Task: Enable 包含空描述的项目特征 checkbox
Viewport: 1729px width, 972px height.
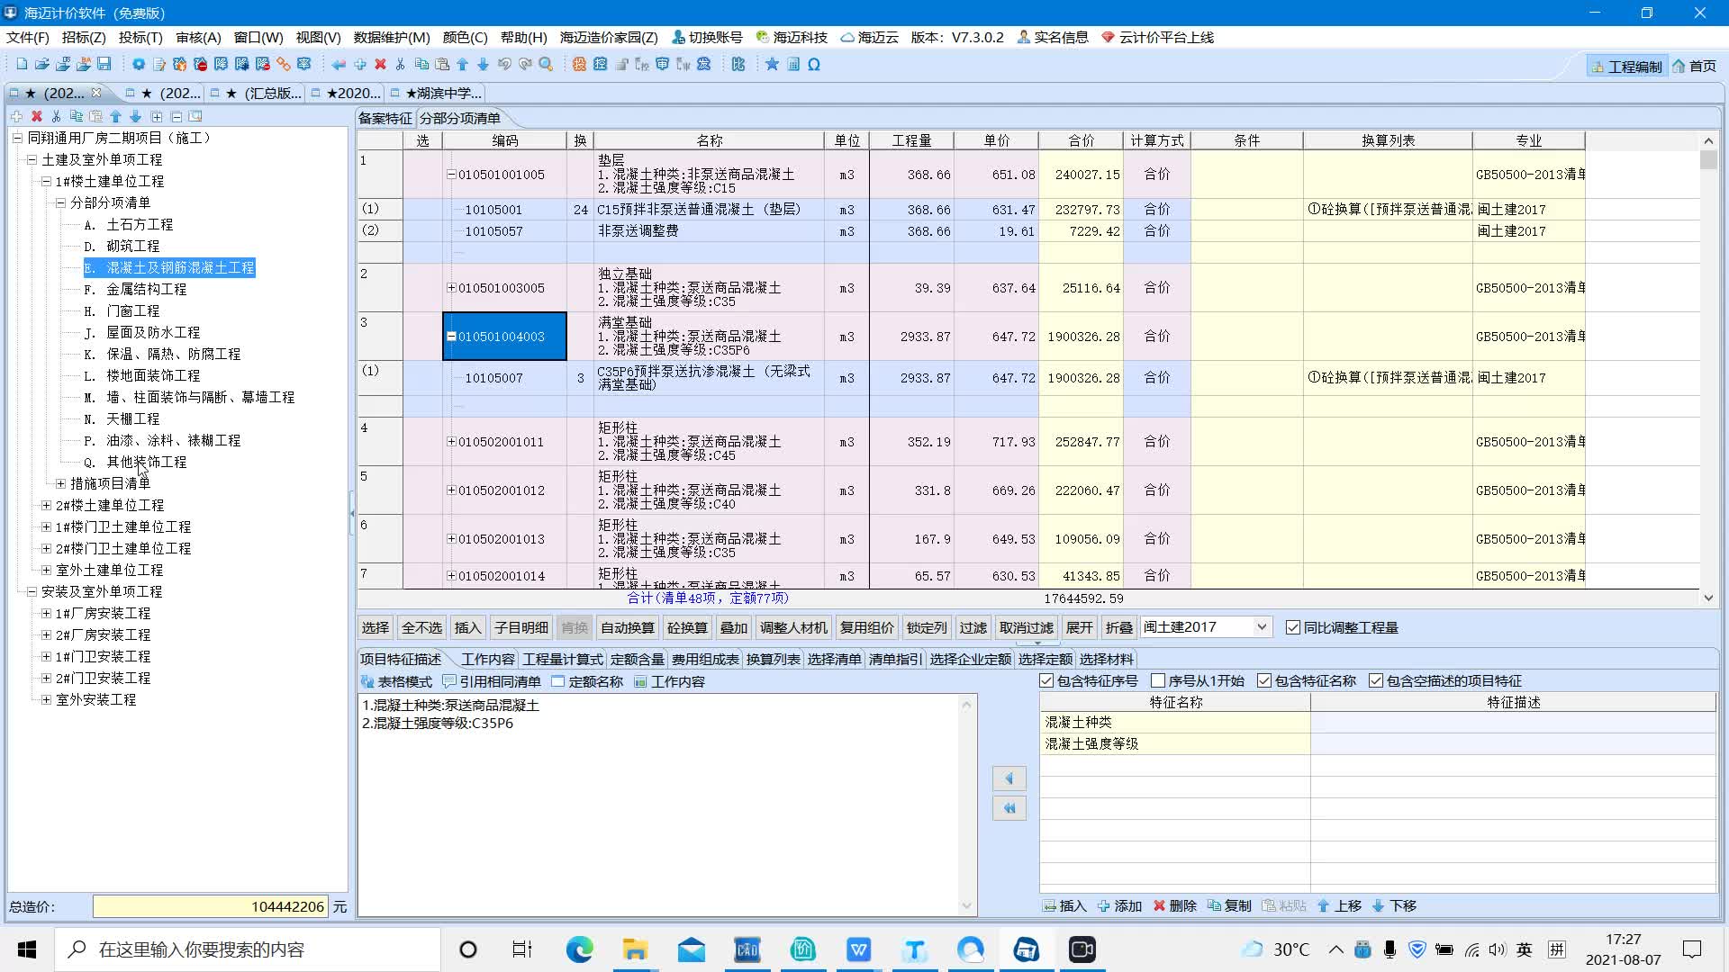Action: (x=1380, y=680)
